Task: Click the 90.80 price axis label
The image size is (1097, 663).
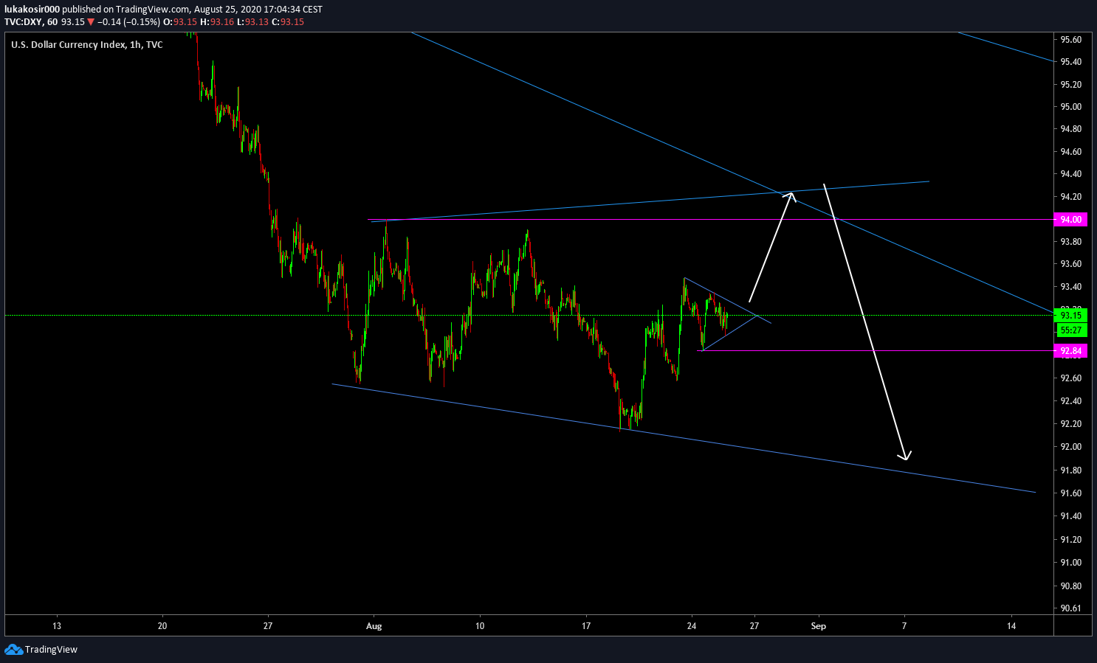Action: pyautogui.click(x=1071, y=586)
